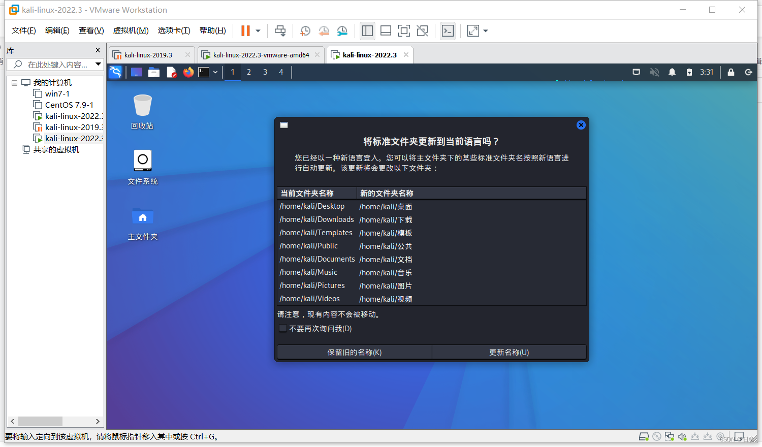Open the 虚拟机(M) menu
Viewport: 762px width, 447px height.
pos(131,30)
